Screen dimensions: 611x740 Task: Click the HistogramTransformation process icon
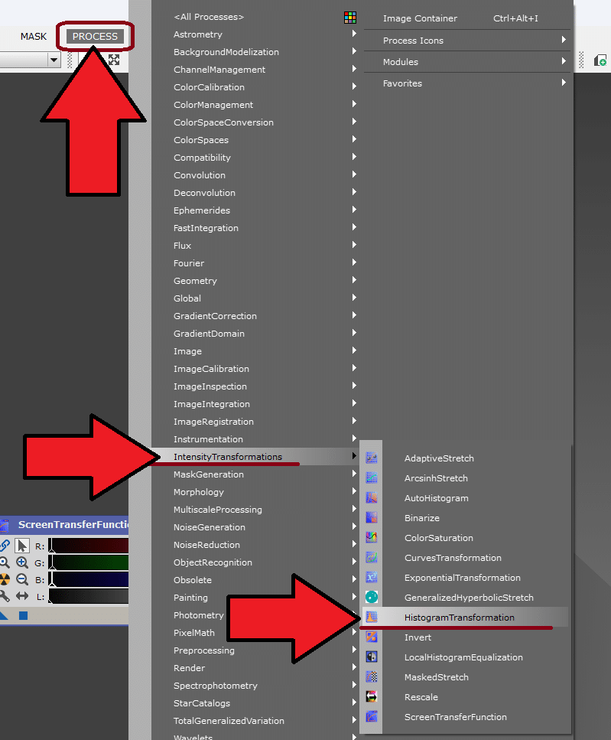pyautogui.click(x=372, y=617)
